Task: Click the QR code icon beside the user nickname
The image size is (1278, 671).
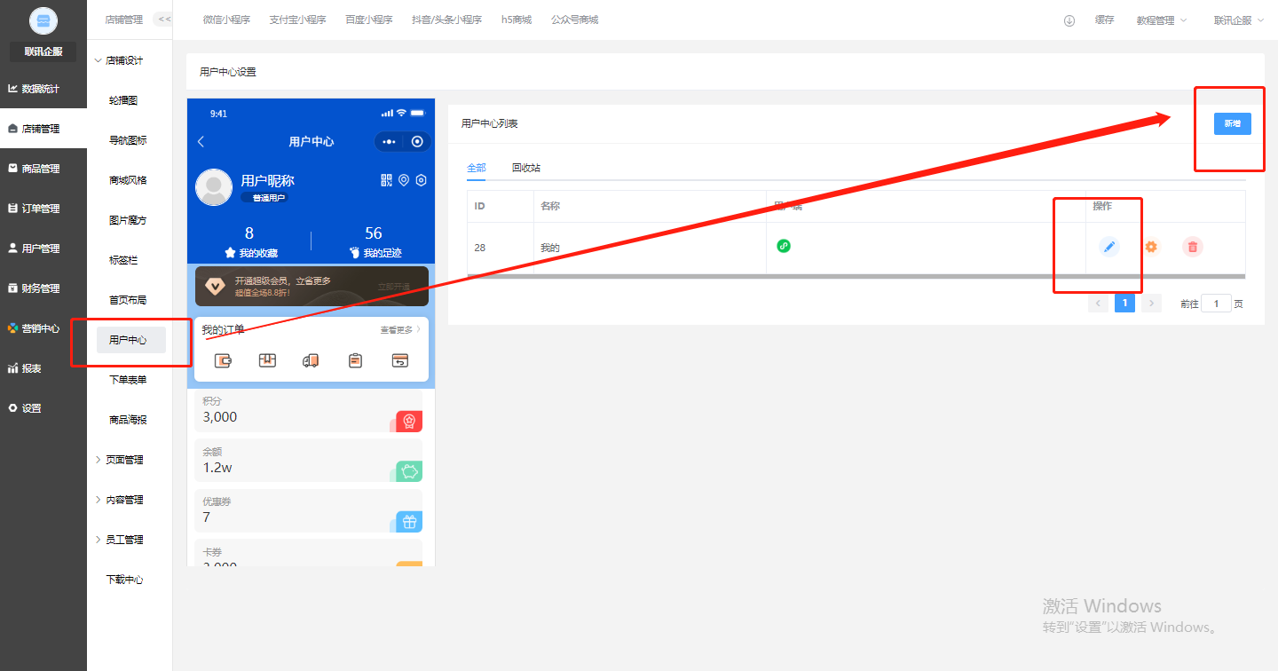Action: coord(386,180)
